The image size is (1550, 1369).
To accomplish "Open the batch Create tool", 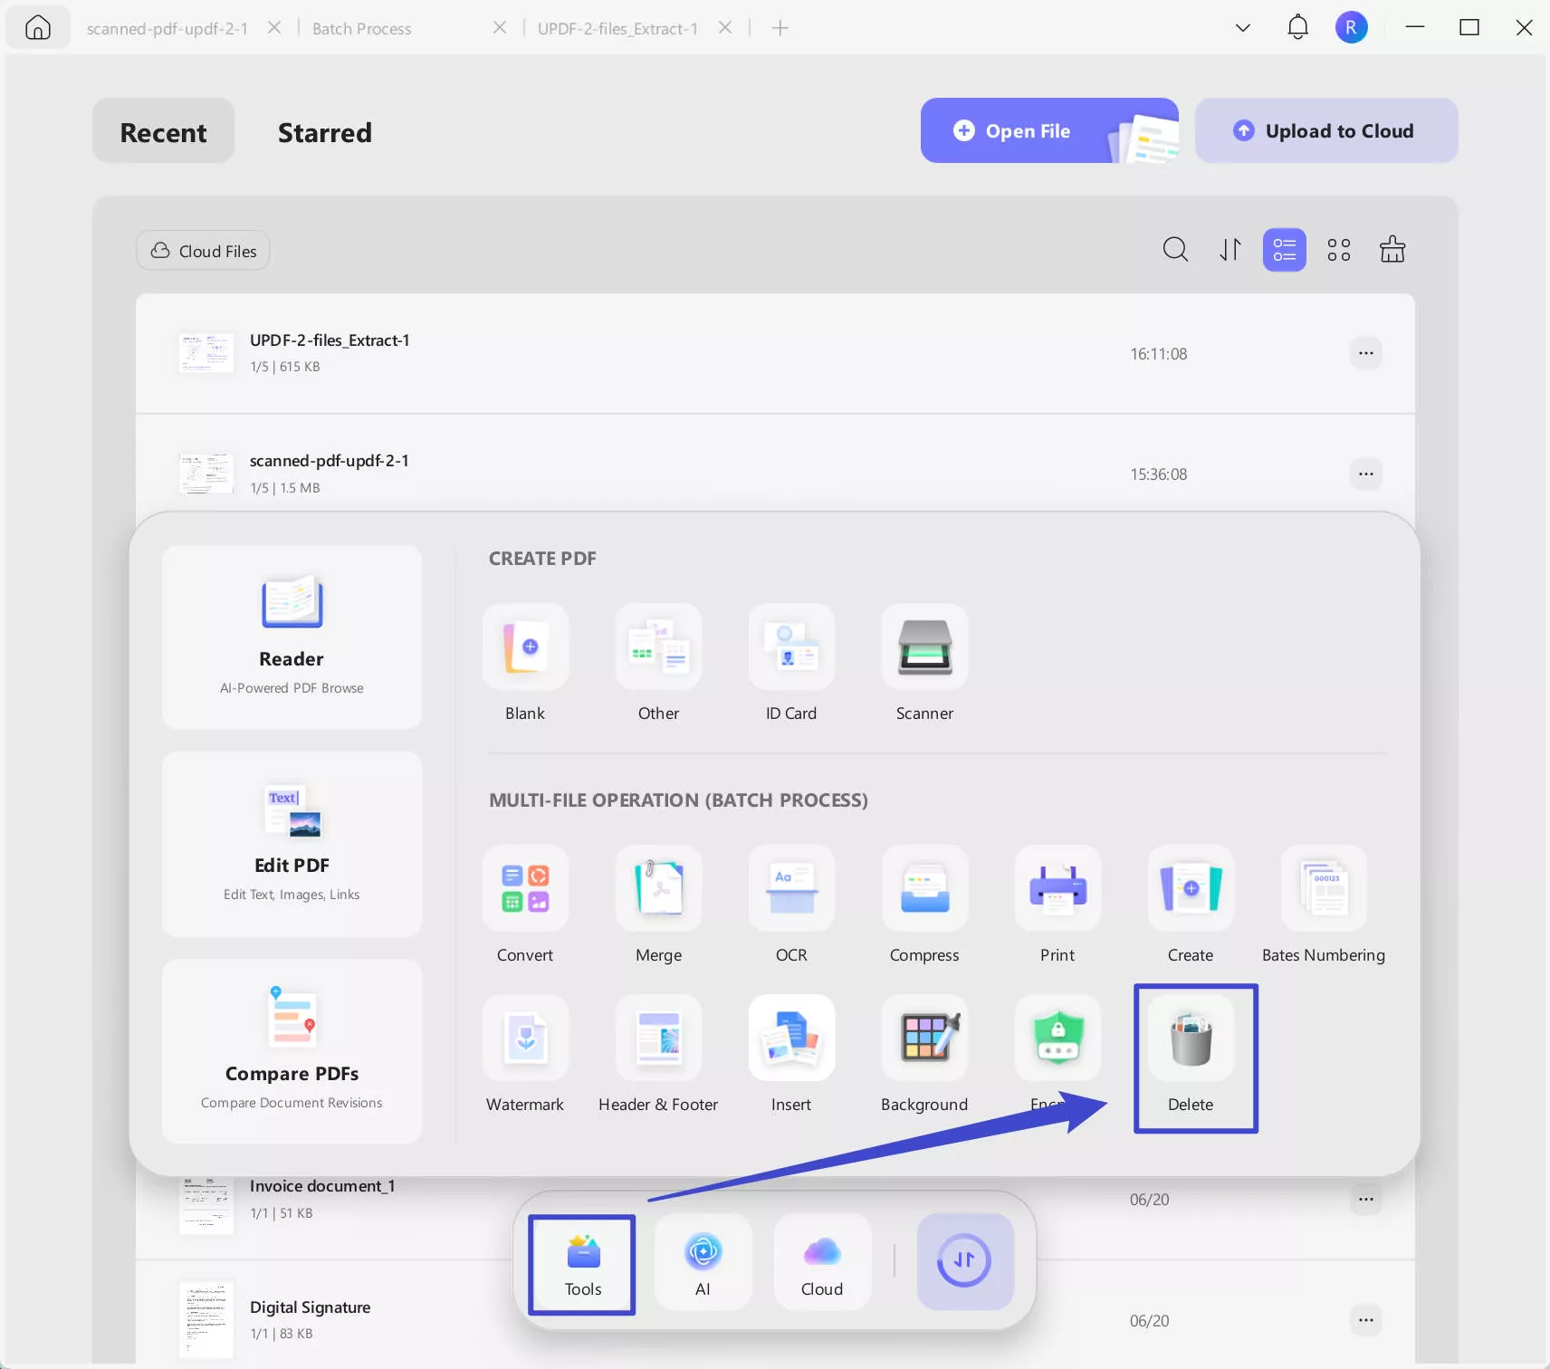I will [1191, 888].
